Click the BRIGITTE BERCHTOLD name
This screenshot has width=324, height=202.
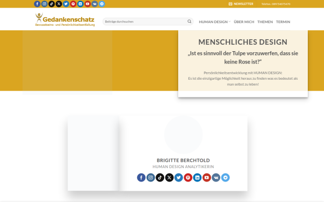[183, 161]
